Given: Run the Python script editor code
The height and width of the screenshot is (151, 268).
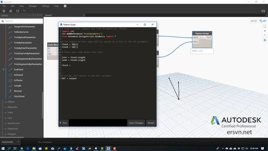Looking at the screenshot, I should pyautogui.click(x=64, y=123).
